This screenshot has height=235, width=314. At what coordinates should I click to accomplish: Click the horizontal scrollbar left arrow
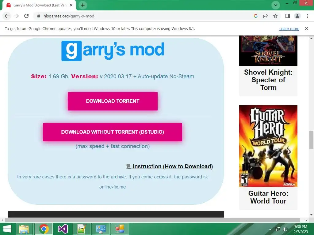point(2,220)
